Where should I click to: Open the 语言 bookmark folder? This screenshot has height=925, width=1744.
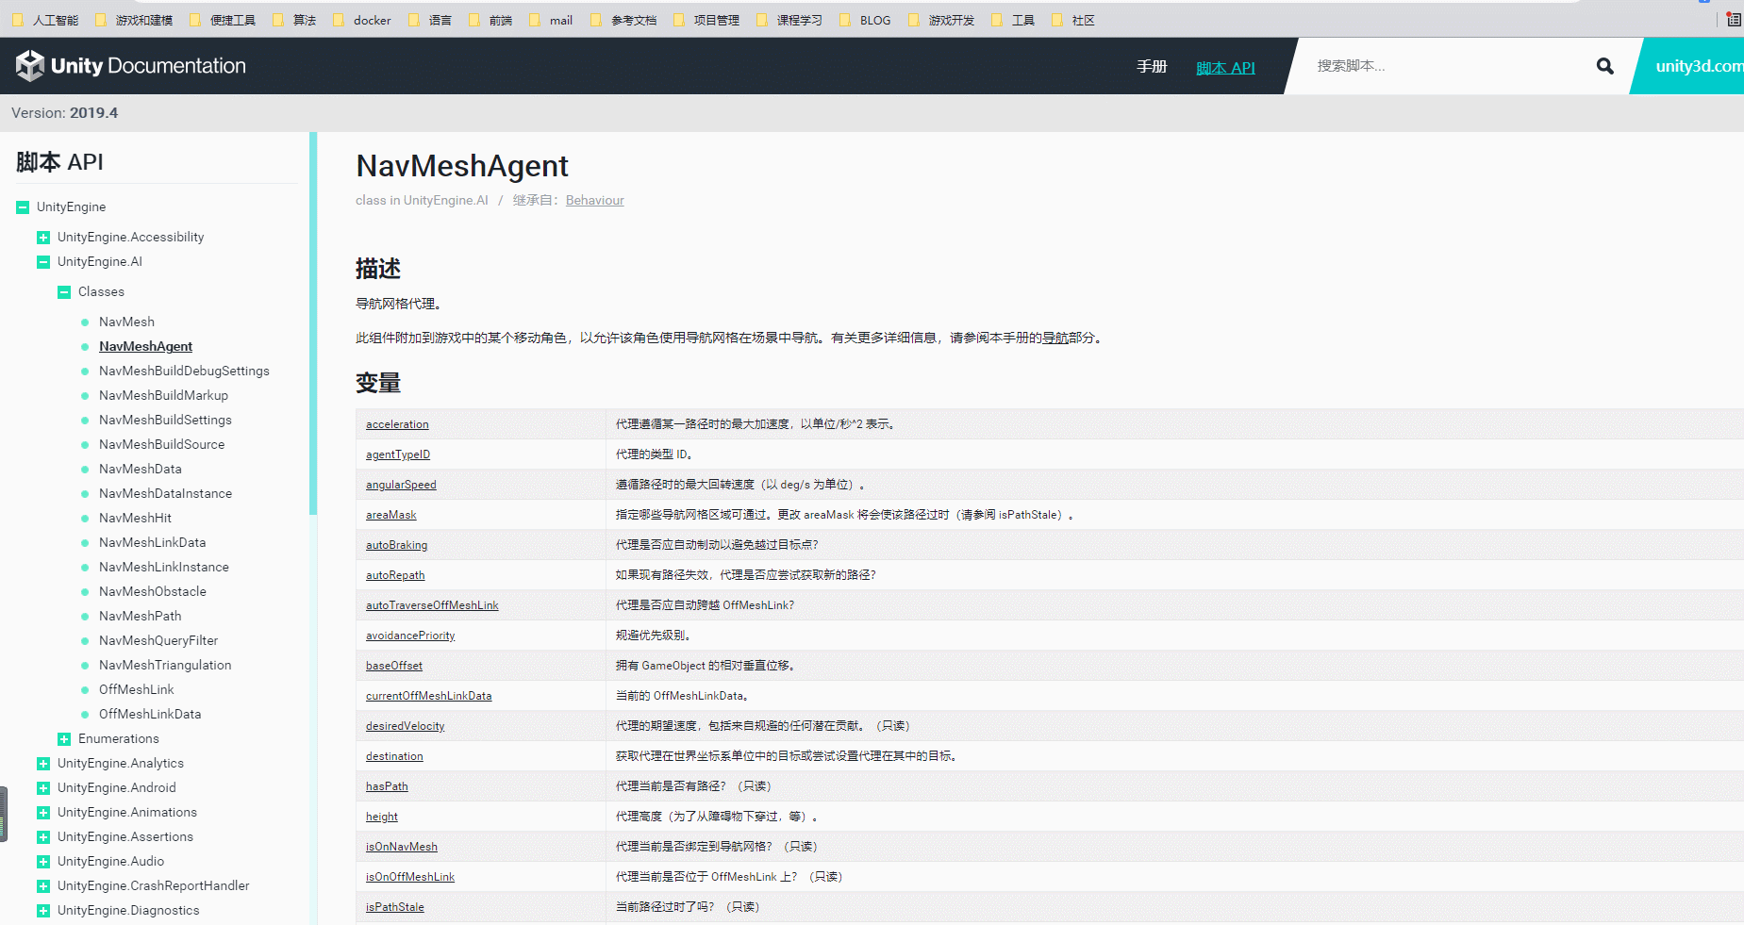tap(430, 20)
